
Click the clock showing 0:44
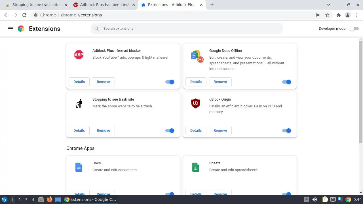coord(357,199)
